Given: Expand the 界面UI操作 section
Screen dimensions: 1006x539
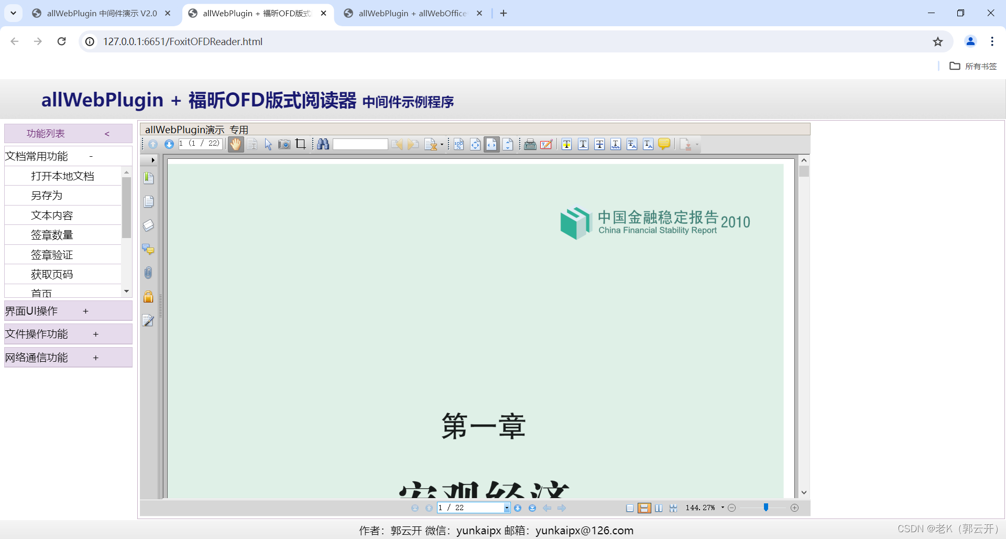Looking at the screenshot, I should pos(68,310).
